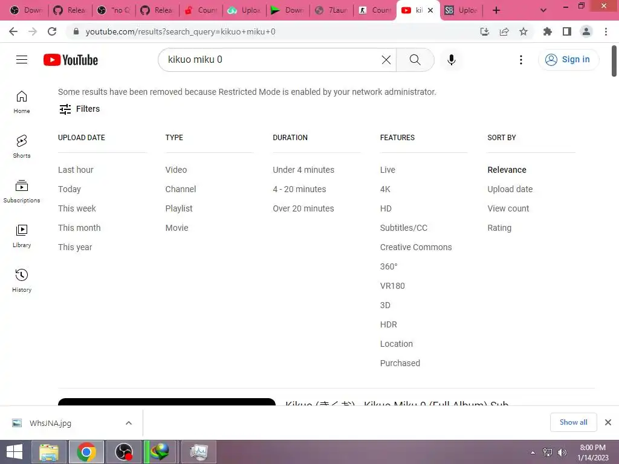Filter by Subtitles/CC feature

pyautogui.click(x=404, y=228)
